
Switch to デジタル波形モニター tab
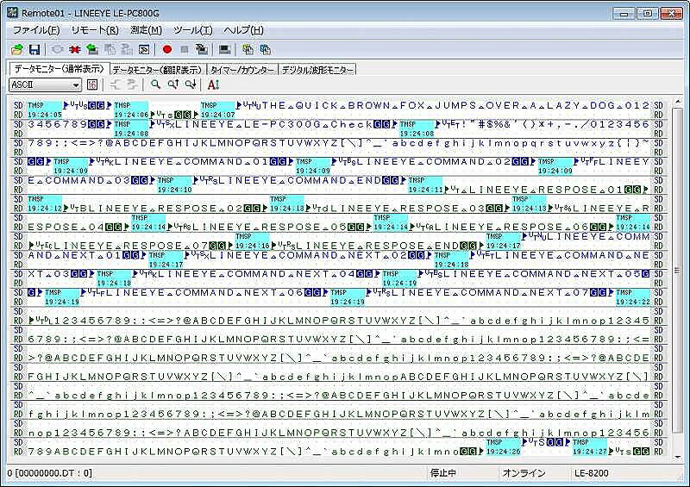pos(317,70)
